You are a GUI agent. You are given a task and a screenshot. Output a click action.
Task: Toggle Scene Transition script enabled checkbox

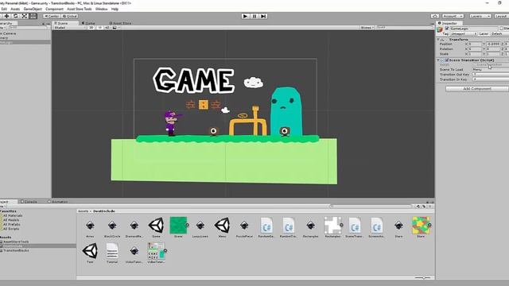coord(447,60)
